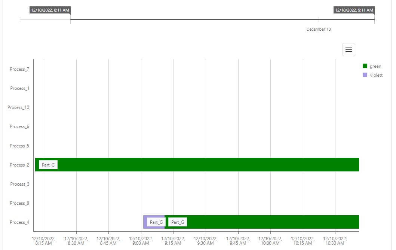
Task: Toggle the violett series via legend
Action: [x=376, y=75]
